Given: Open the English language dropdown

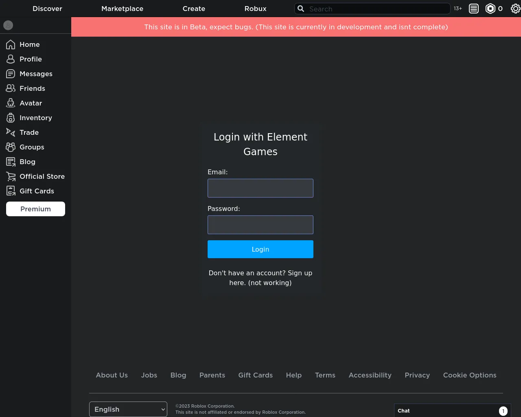Looking at the screenshot, I should point(128,409).
